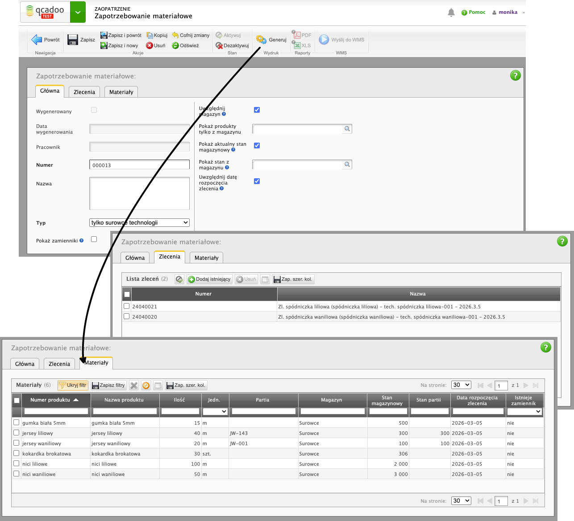Click the Powrót back arrow icon
The width and height of the screenshot is (574, 521).
[37, 40]
